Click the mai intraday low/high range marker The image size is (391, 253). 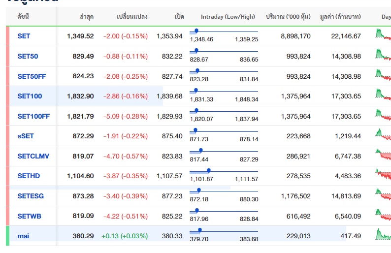click(200, 230)
